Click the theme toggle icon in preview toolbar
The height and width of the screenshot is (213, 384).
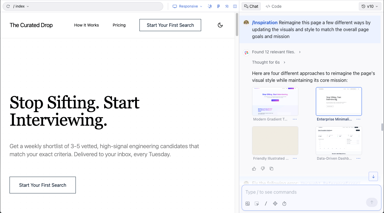click(210, 6)
